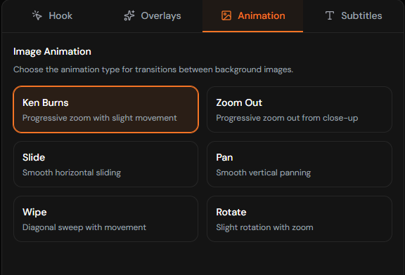Click the Subtitles T icon
This screenshot has width=405, height=275.
(330, 15)
